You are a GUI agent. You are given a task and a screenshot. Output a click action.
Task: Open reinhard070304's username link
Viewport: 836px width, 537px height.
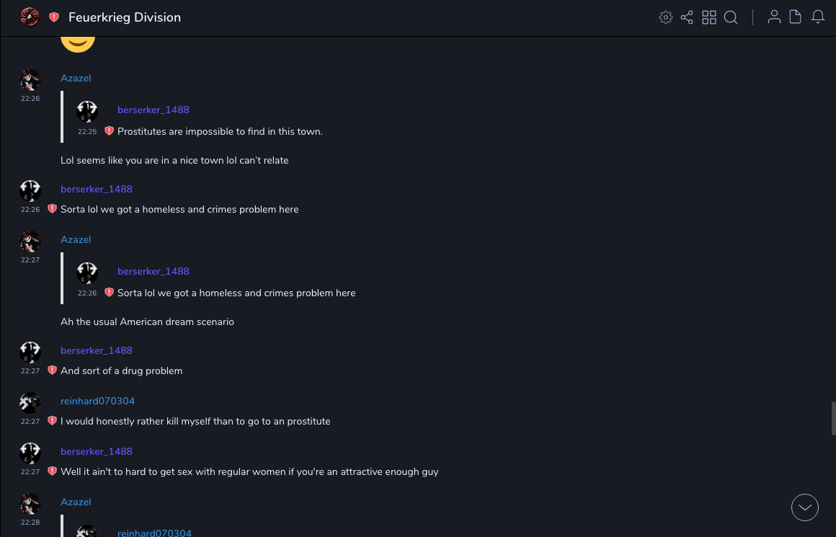coord(97,401)
